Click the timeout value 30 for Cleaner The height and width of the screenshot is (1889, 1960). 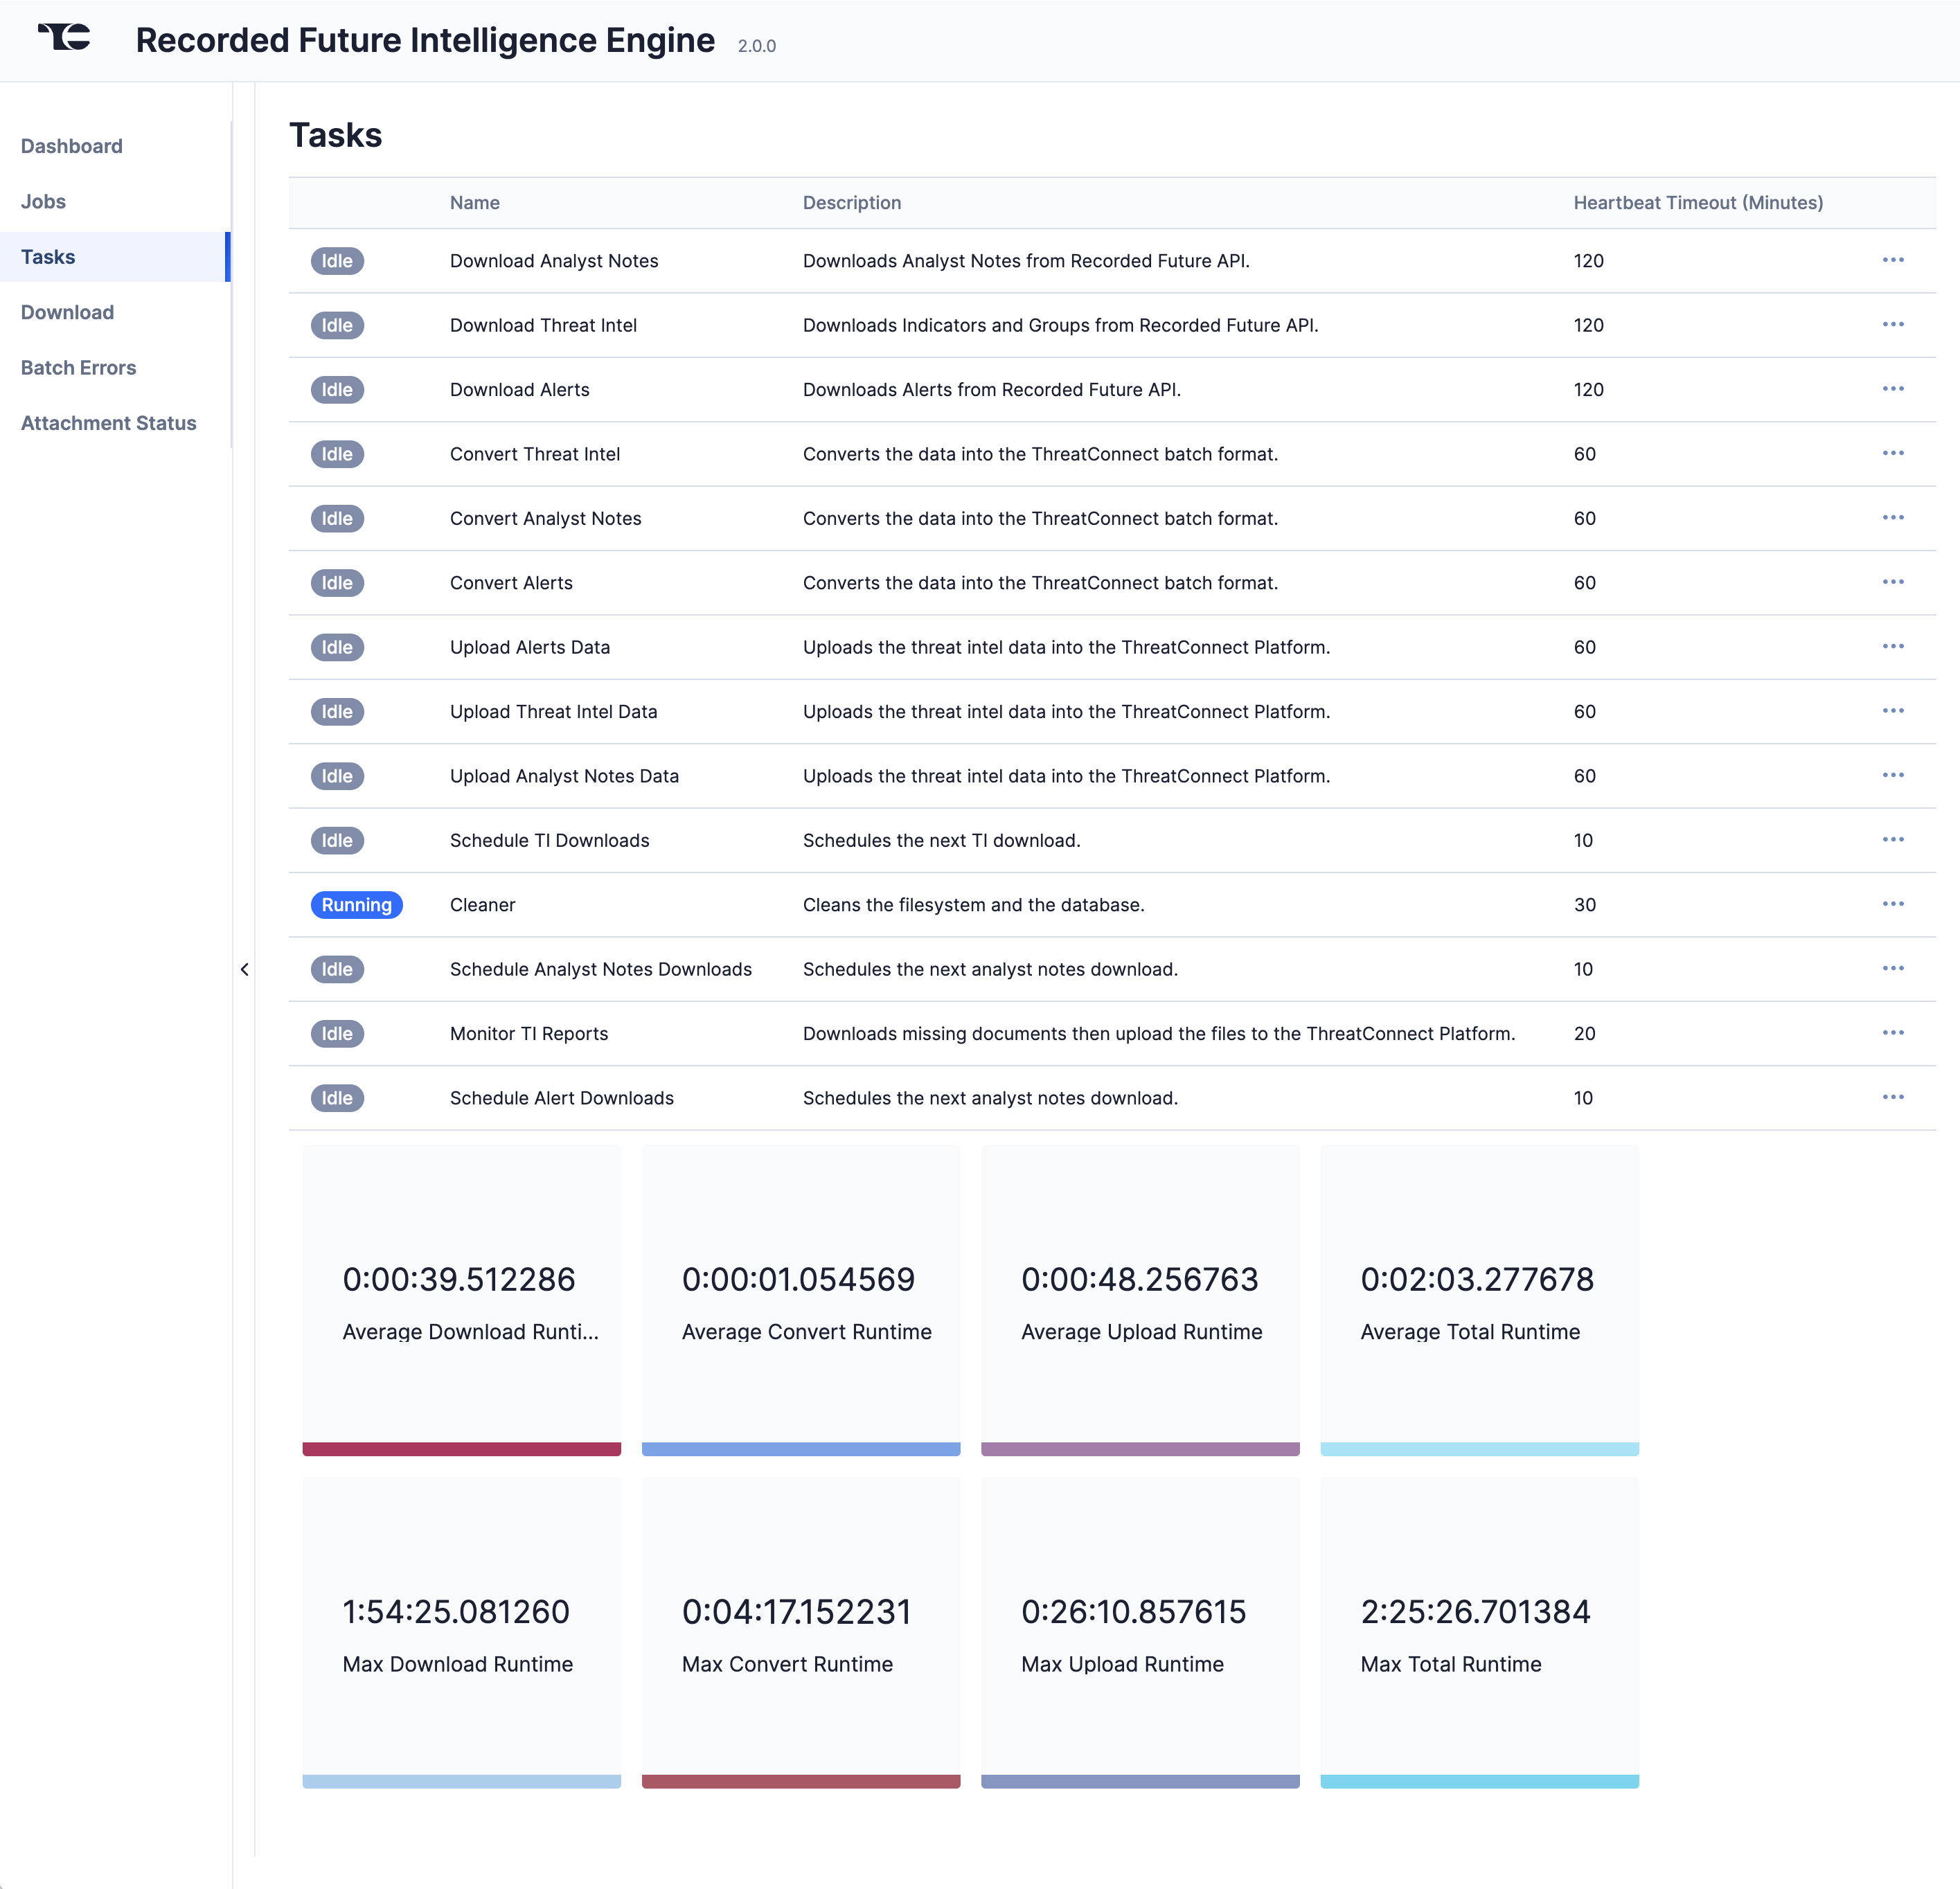coord(1584,905)
